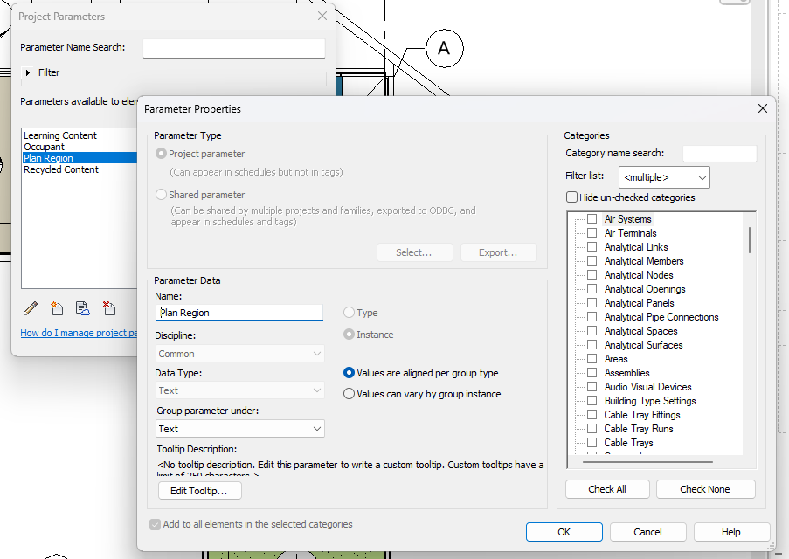Open the Filter list dropdown
Image resolution: width=789 pixels, height=559 pixels.
tap(663, 177)
